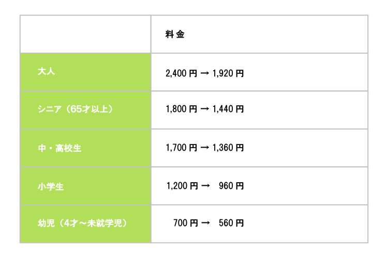Select the シニア（65才以上）row label
Viewport: 388px width, 258px height.
76,109
